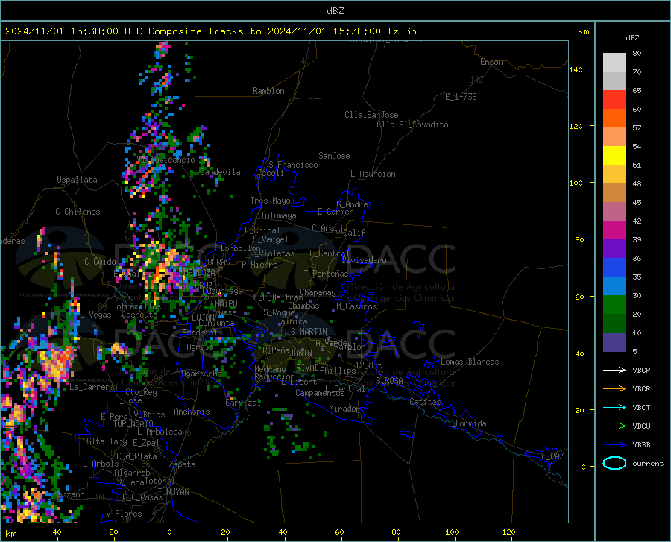The height and width of the screenshot is (542, 671).
Task: Click the -40 km x-axis tick label
Action: (54, 532)
